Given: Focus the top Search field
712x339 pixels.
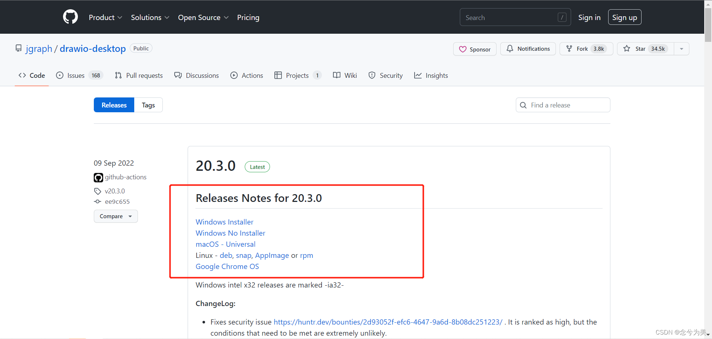Looking at the screenshot, I should click(515, 17).
